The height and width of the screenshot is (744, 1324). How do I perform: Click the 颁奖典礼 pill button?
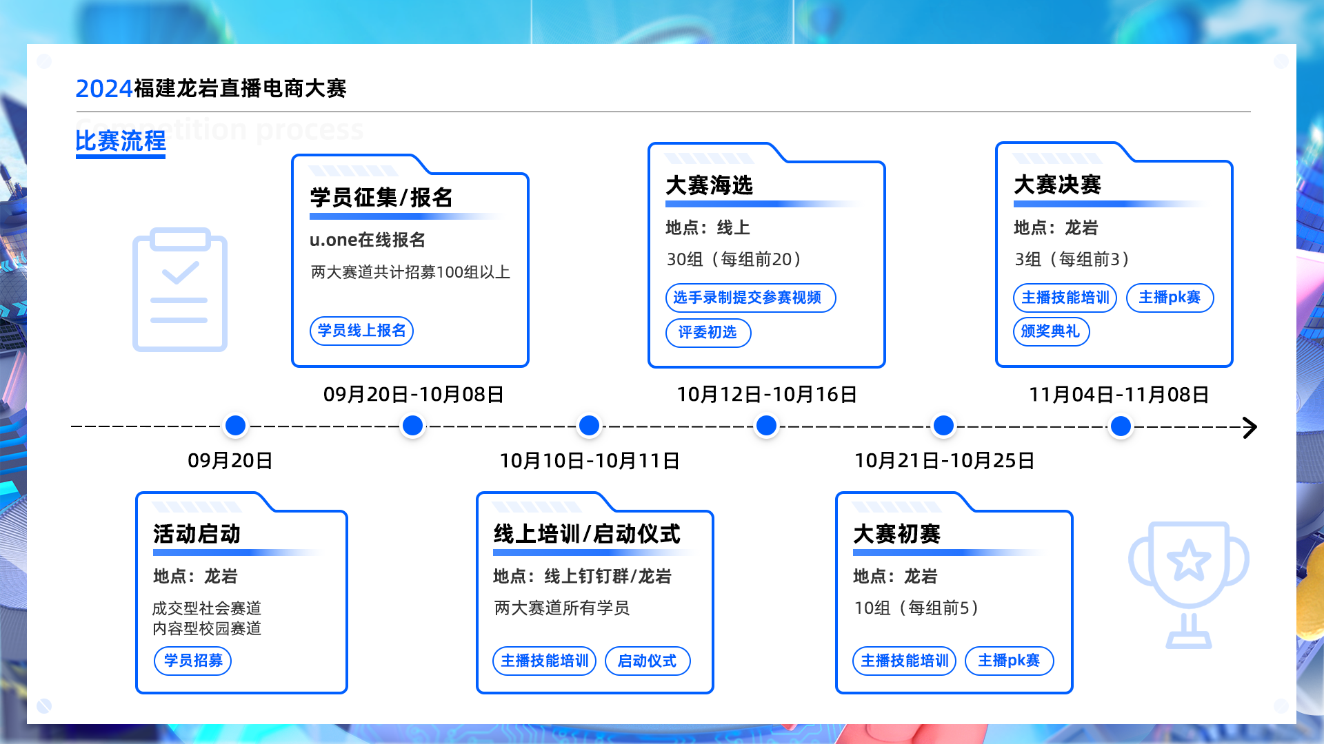click(1050, 331)
